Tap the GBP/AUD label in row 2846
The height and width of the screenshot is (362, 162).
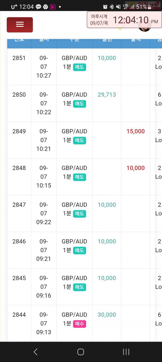click(x=74, y=241)
